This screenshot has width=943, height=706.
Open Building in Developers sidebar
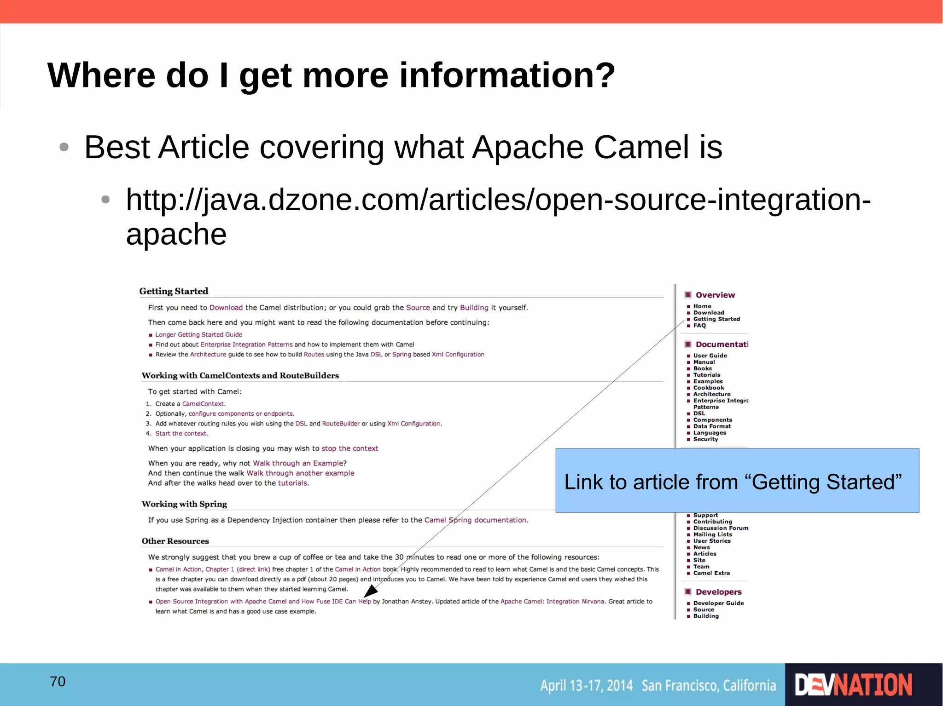click(x=706, y=616)
